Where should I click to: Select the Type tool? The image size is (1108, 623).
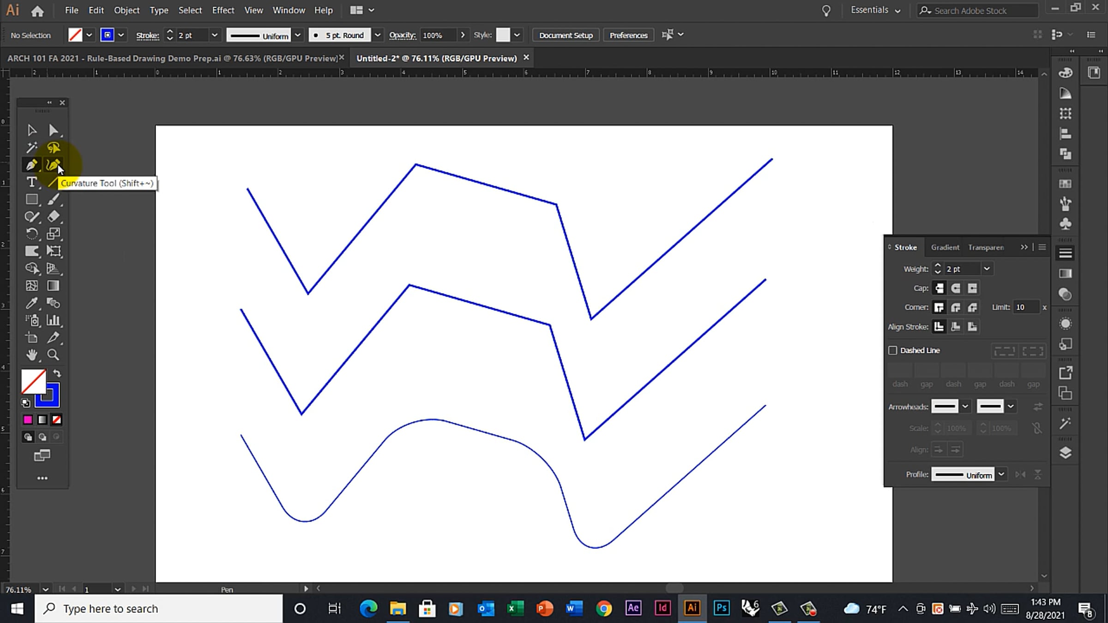tap(31, 182)
